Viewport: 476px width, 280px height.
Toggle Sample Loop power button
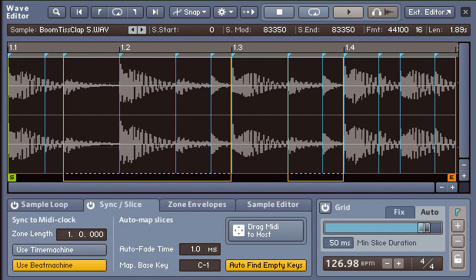tap(15, 205)
